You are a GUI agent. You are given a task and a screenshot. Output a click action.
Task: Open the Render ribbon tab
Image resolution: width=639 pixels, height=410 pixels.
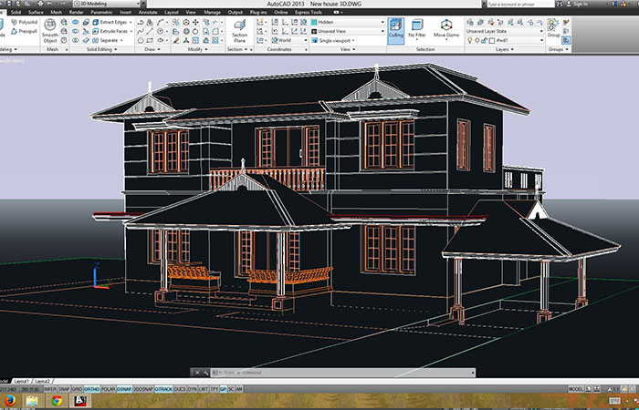(76, 12)
